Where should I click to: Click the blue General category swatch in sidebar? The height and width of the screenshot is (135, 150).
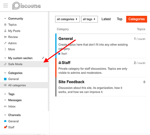coord(5,79)
